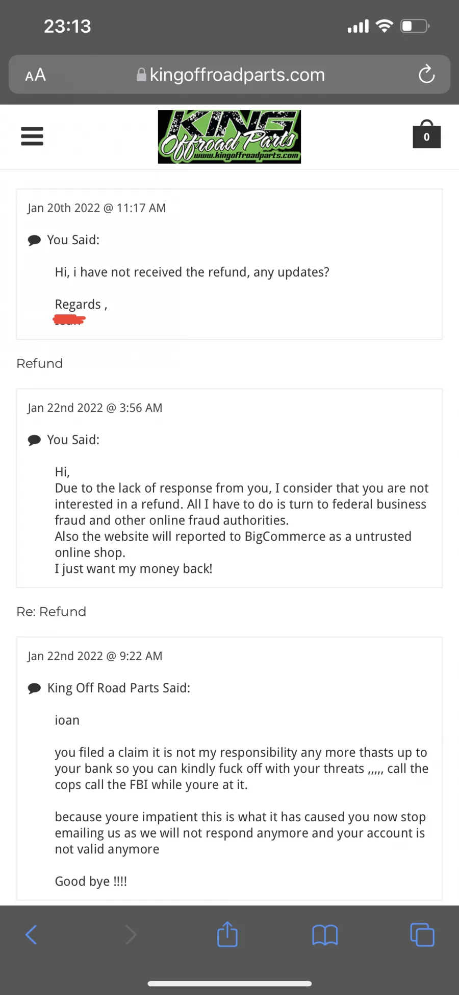Image resolution: width=459 pixels, height=995 pixels.
Task: Tap the speech bubble beside King Off Road Parts Said
Action: pos(34,688)
